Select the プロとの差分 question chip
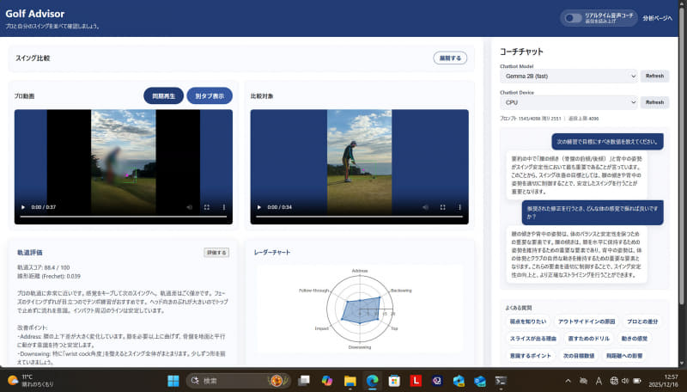This screenshot has height=392, width=687. (642, 322)
